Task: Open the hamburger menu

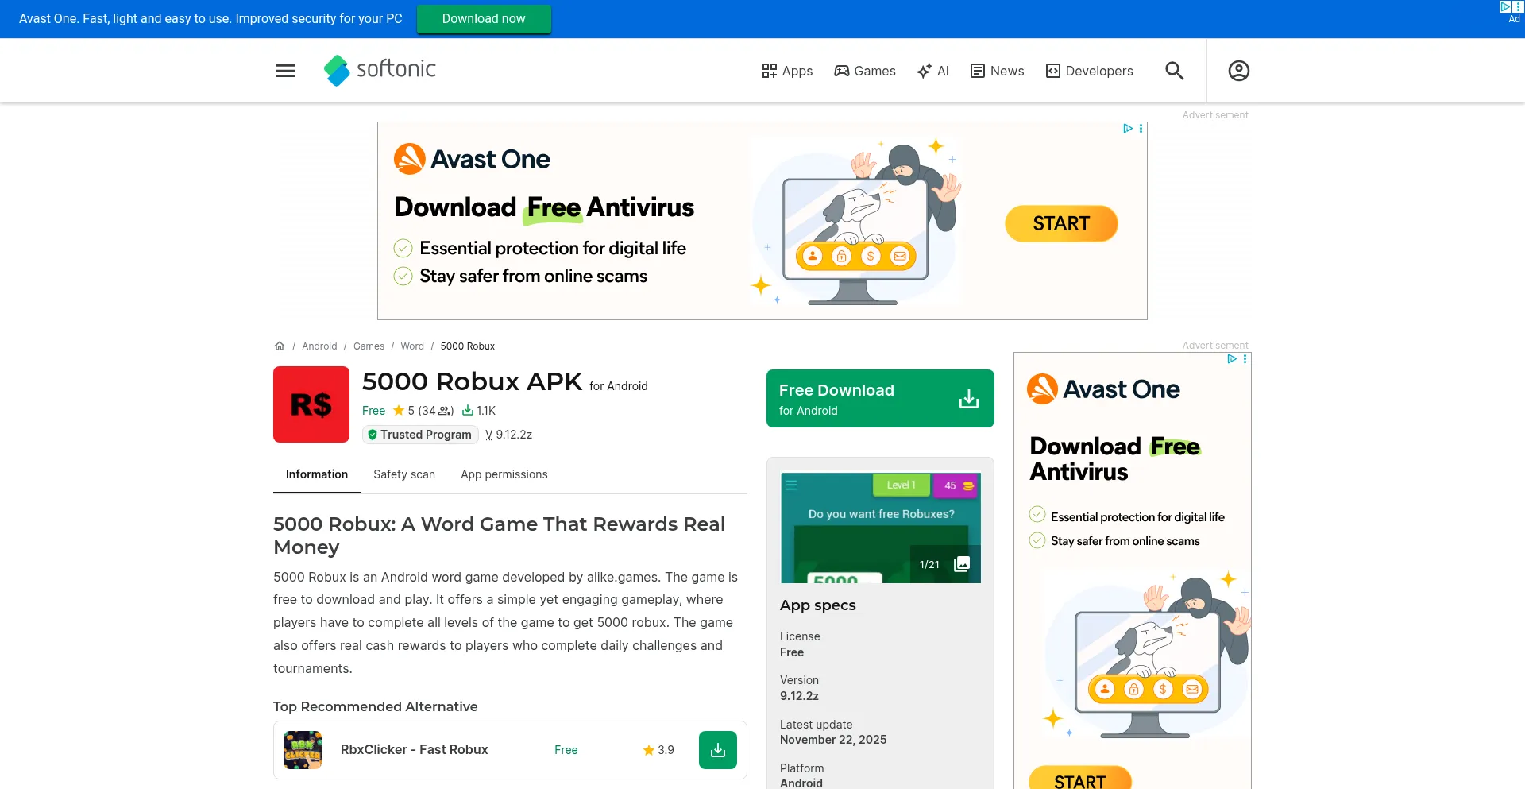Action: click(x=286, y=71)
